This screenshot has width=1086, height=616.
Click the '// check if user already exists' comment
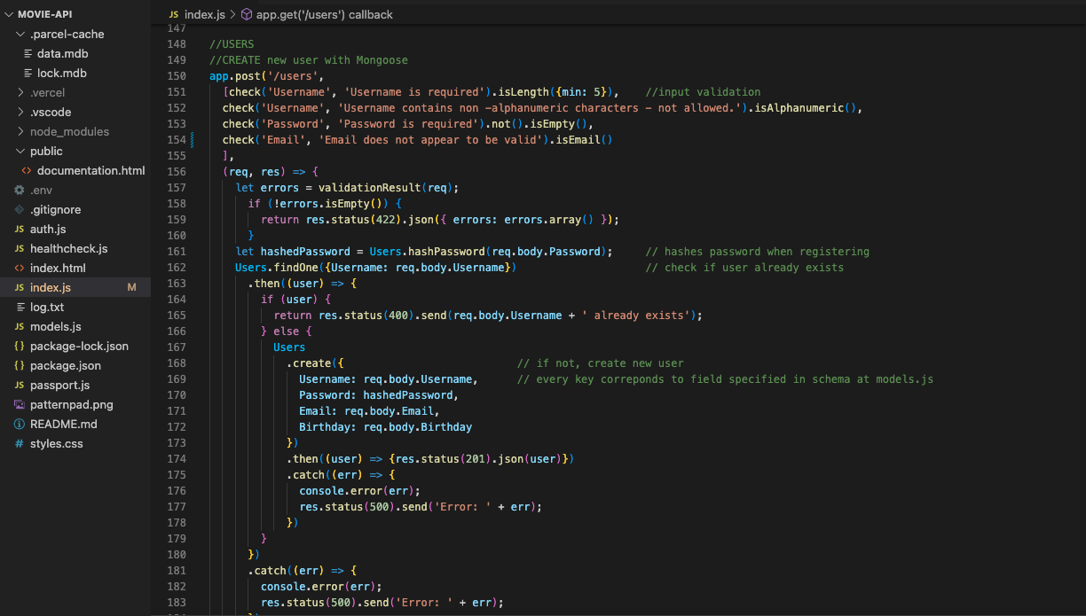[744, 268]
